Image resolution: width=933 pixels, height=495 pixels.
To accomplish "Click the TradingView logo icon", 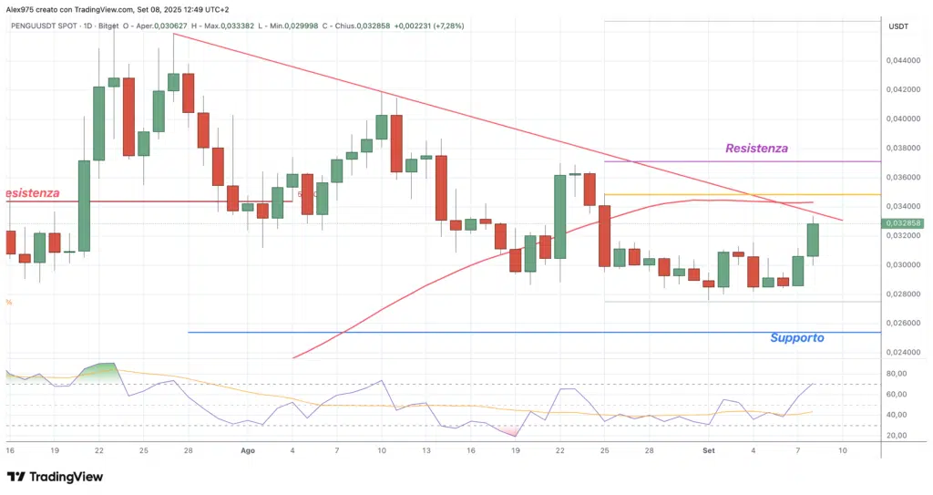I will (x=15, y=477).
